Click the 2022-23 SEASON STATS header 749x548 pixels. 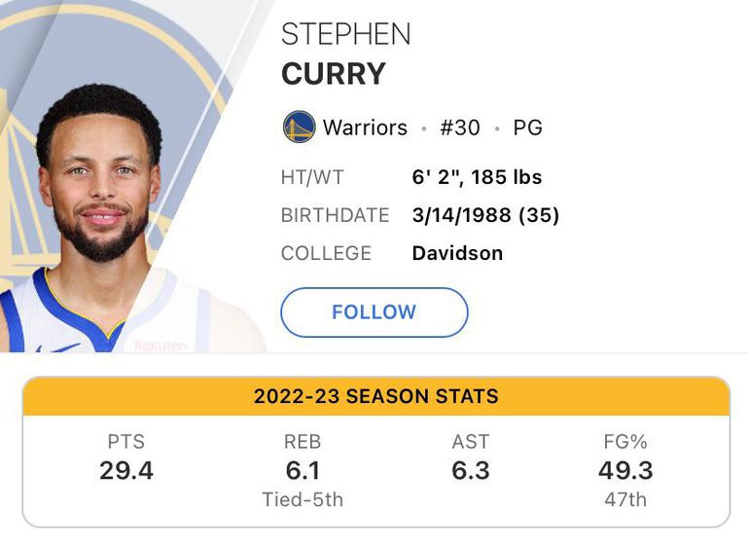tap(375, 396)
